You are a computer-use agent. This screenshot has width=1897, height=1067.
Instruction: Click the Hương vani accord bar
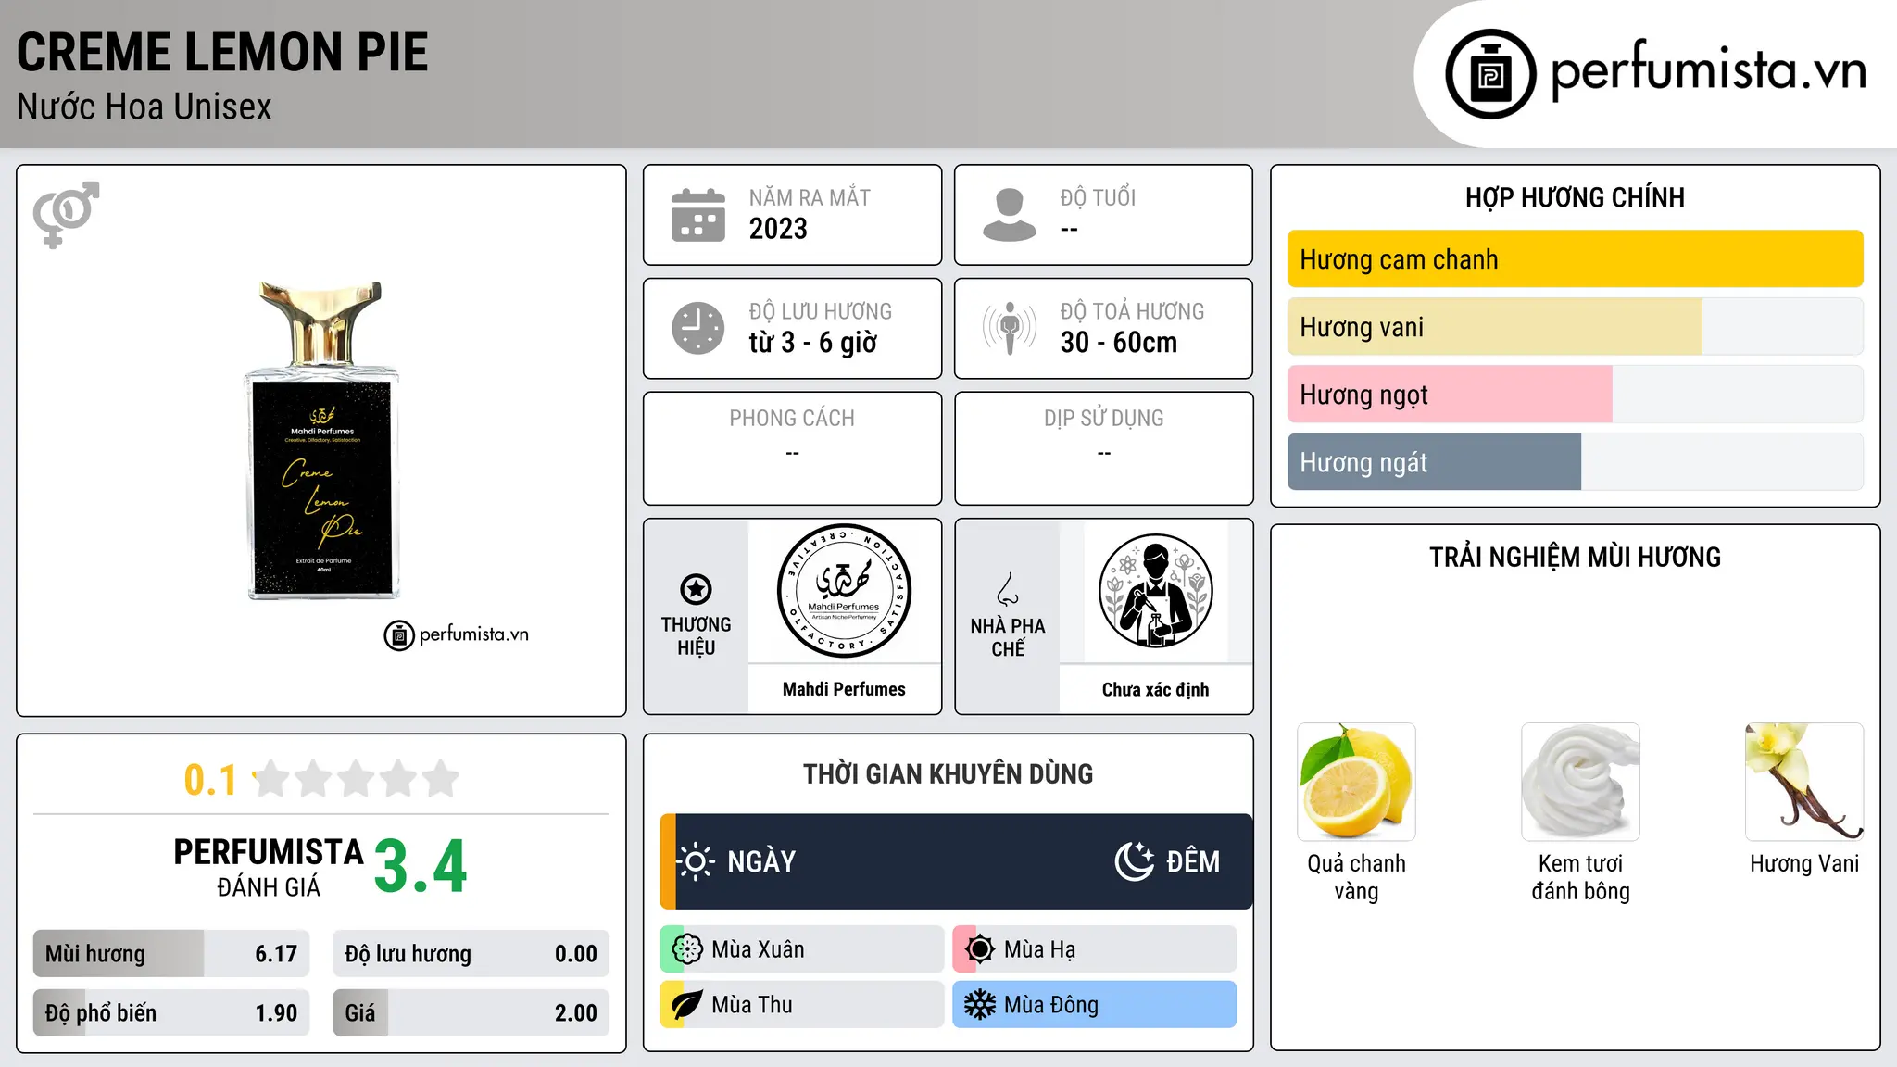[1575, 327]
